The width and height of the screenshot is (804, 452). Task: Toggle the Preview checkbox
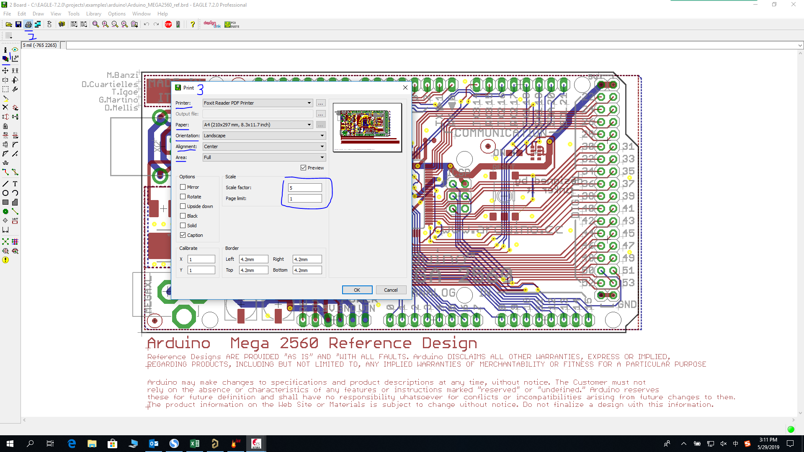point(303,168)
